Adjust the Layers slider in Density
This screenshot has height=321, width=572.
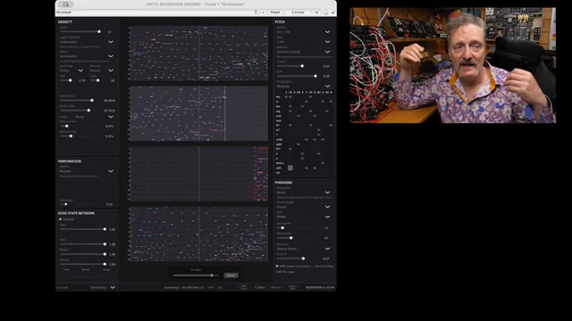point(80,32)
